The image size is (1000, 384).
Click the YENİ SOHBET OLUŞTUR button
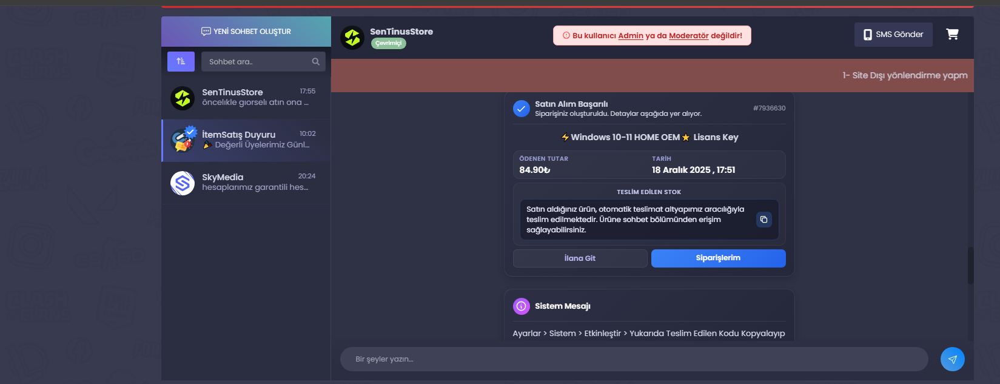click(246, 32)
